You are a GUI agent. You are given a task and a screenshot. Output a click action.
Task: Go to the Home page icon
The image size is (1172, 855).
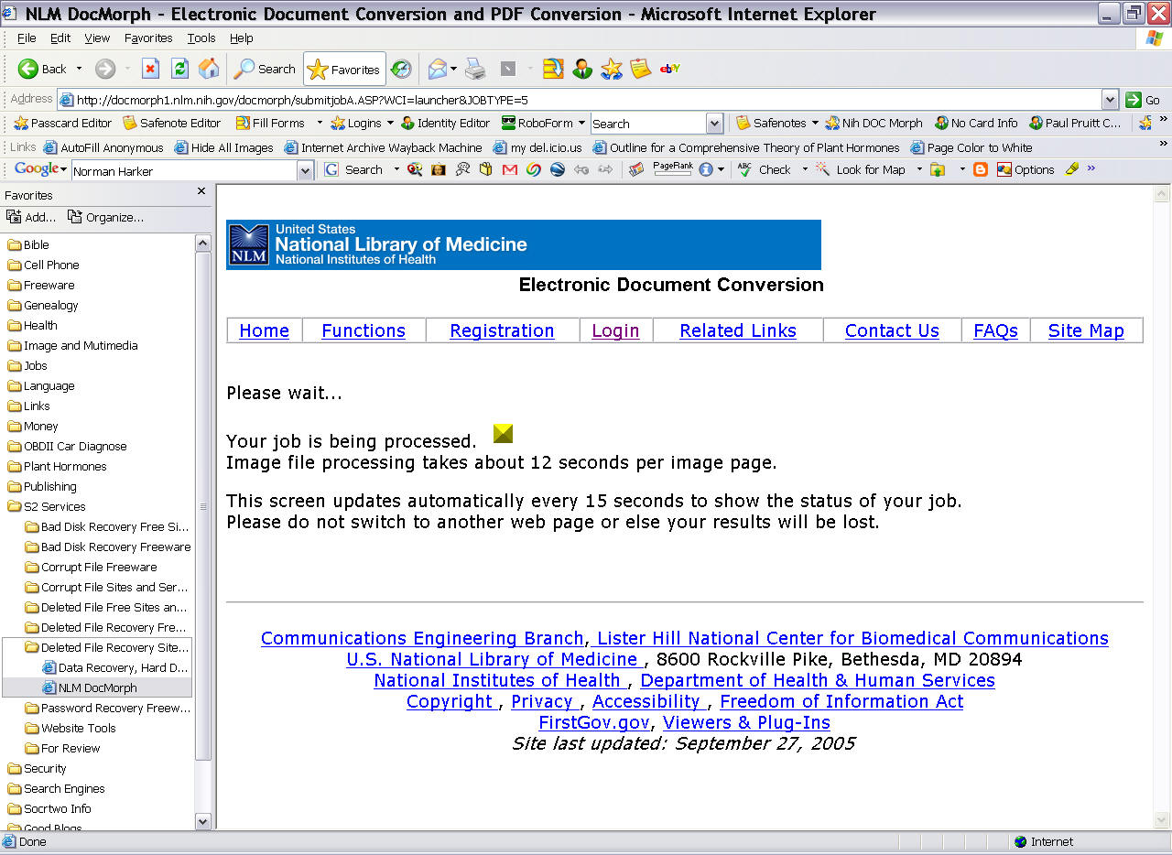click(x=209, y=69)
